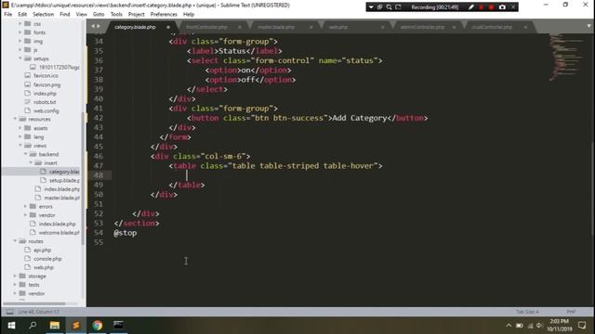Image resolution: width=595 pixels, height=334 pixels.
Task: Open the Tools menu
Action: [116, 15]
